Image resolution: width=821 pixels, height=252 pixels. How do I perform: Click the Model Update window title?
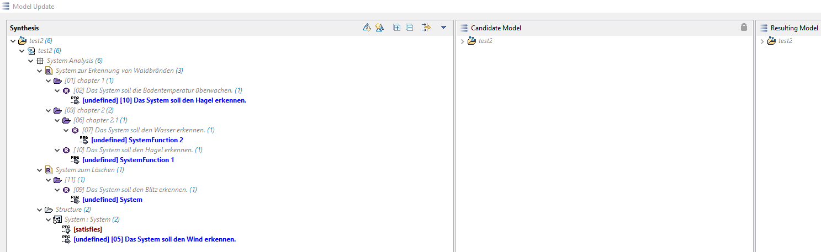pos(33,6)
